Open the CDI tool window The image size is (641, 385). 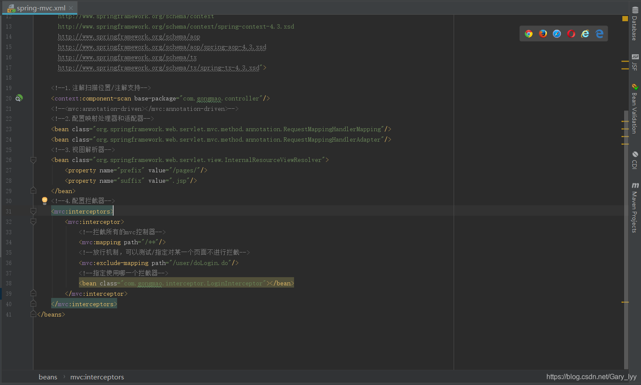click(635, 160)
